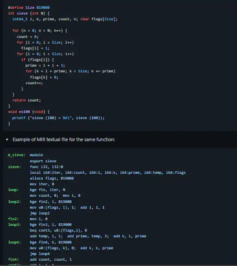Click the 'loop2:' label
Screen dimensions: 237x266
[15, 202]
